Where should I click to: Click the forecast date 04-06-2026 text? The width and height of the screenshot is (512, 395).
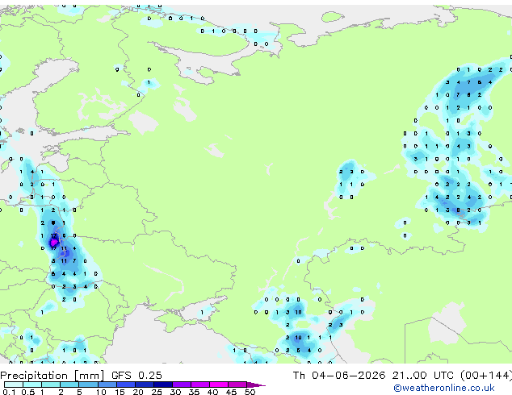click(348, 376)
